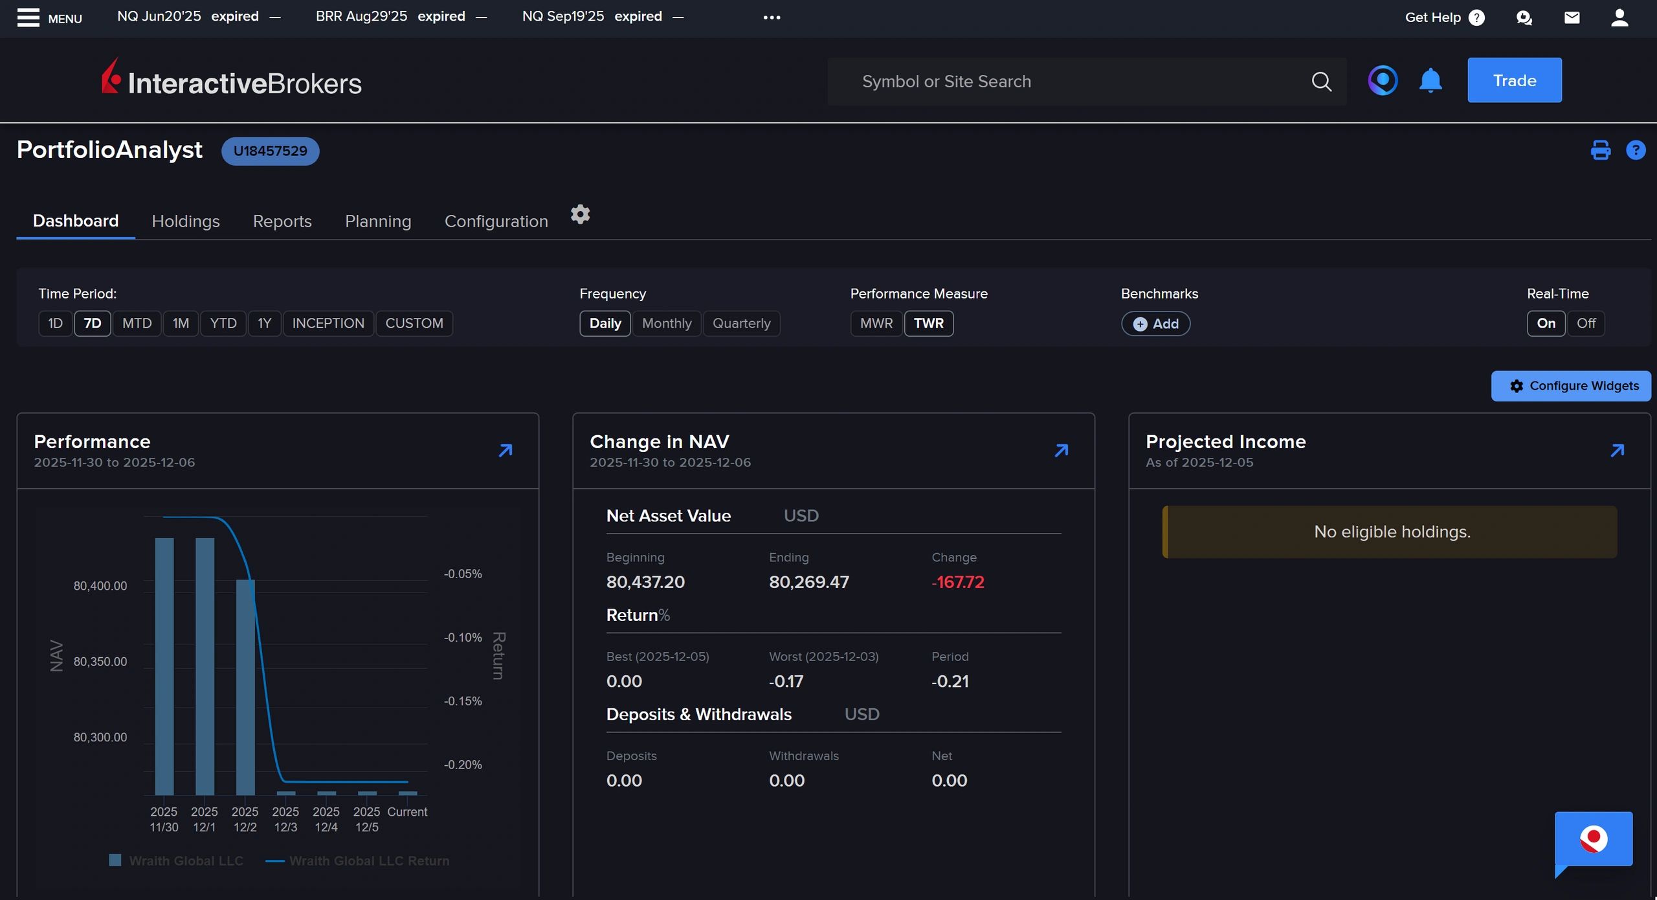Open the tab settings gear icon
This screenshot has width=1657, height=900.
580,214
